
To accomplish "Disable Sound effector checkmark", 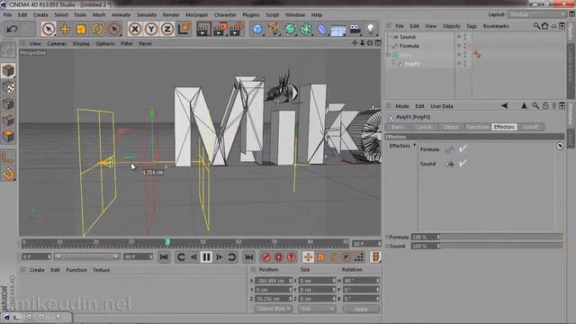I will (x=463, y=163).
